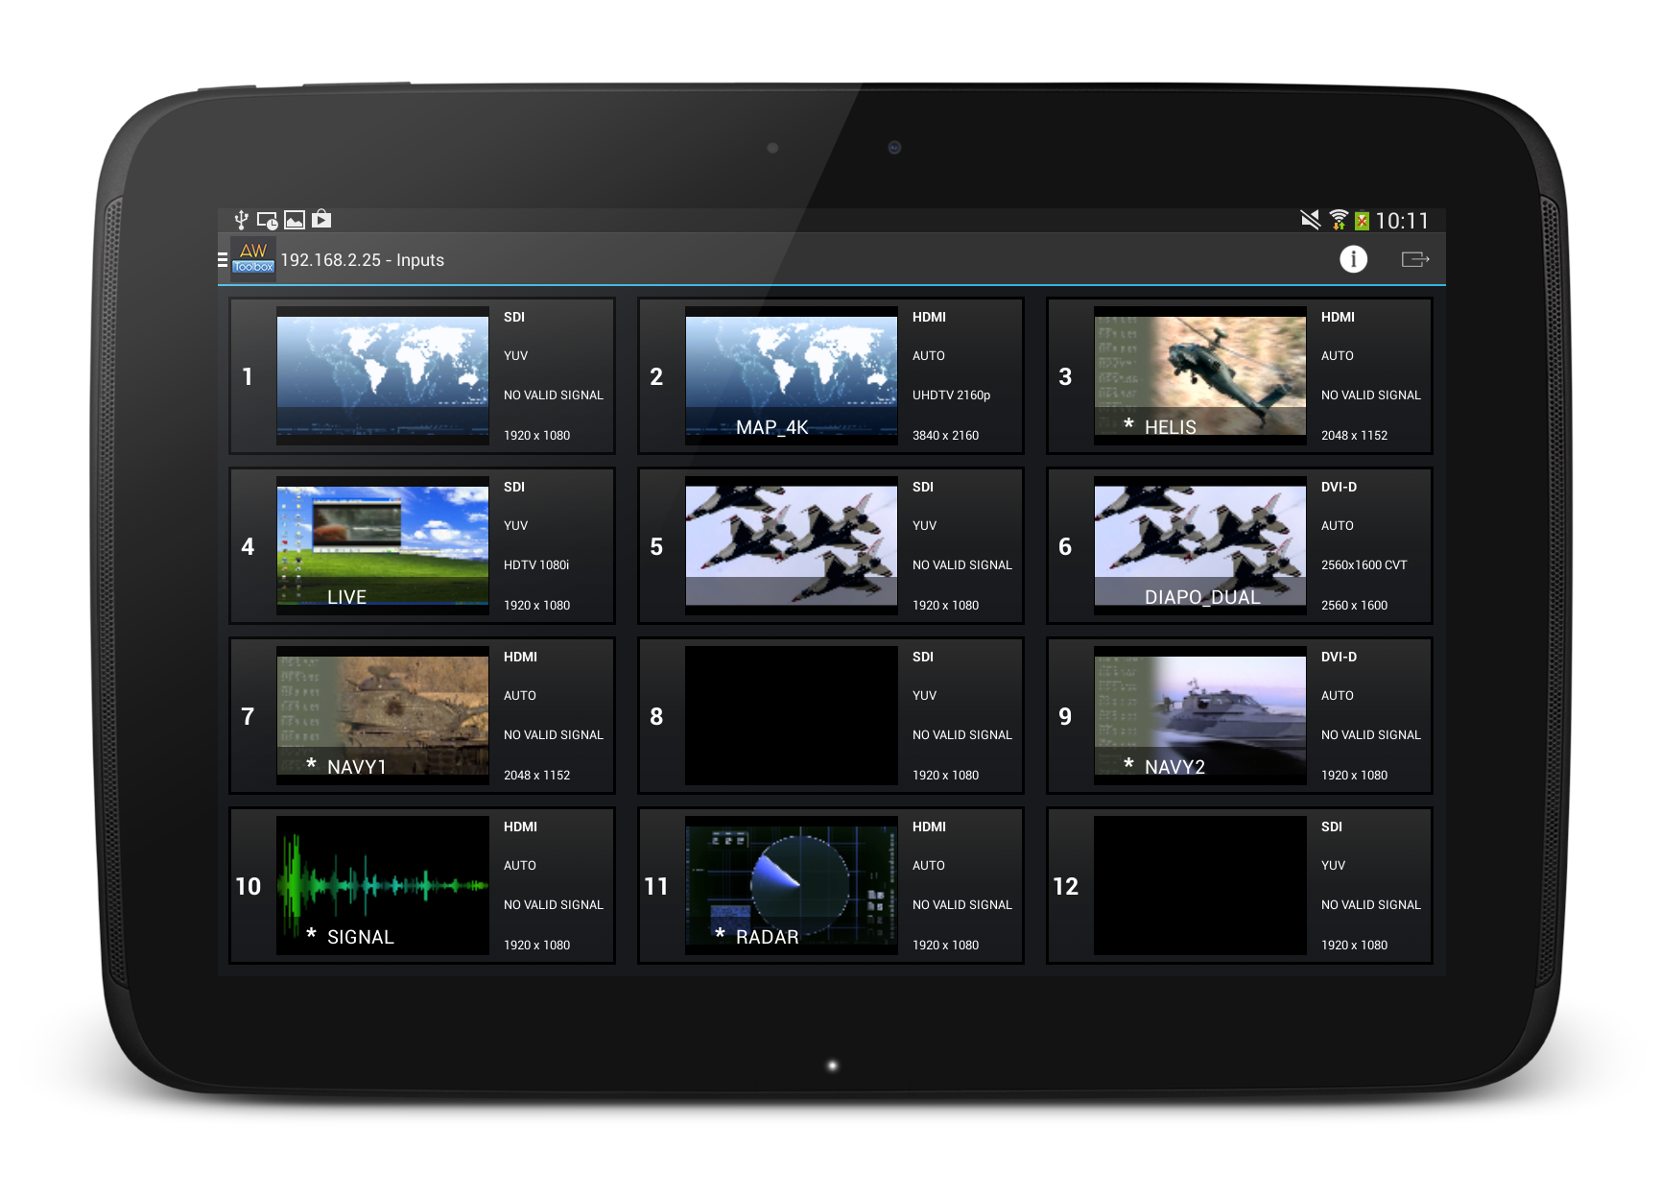1660x1198 pixels.
Task: Click input number 5 label
Action: (656, 546)
